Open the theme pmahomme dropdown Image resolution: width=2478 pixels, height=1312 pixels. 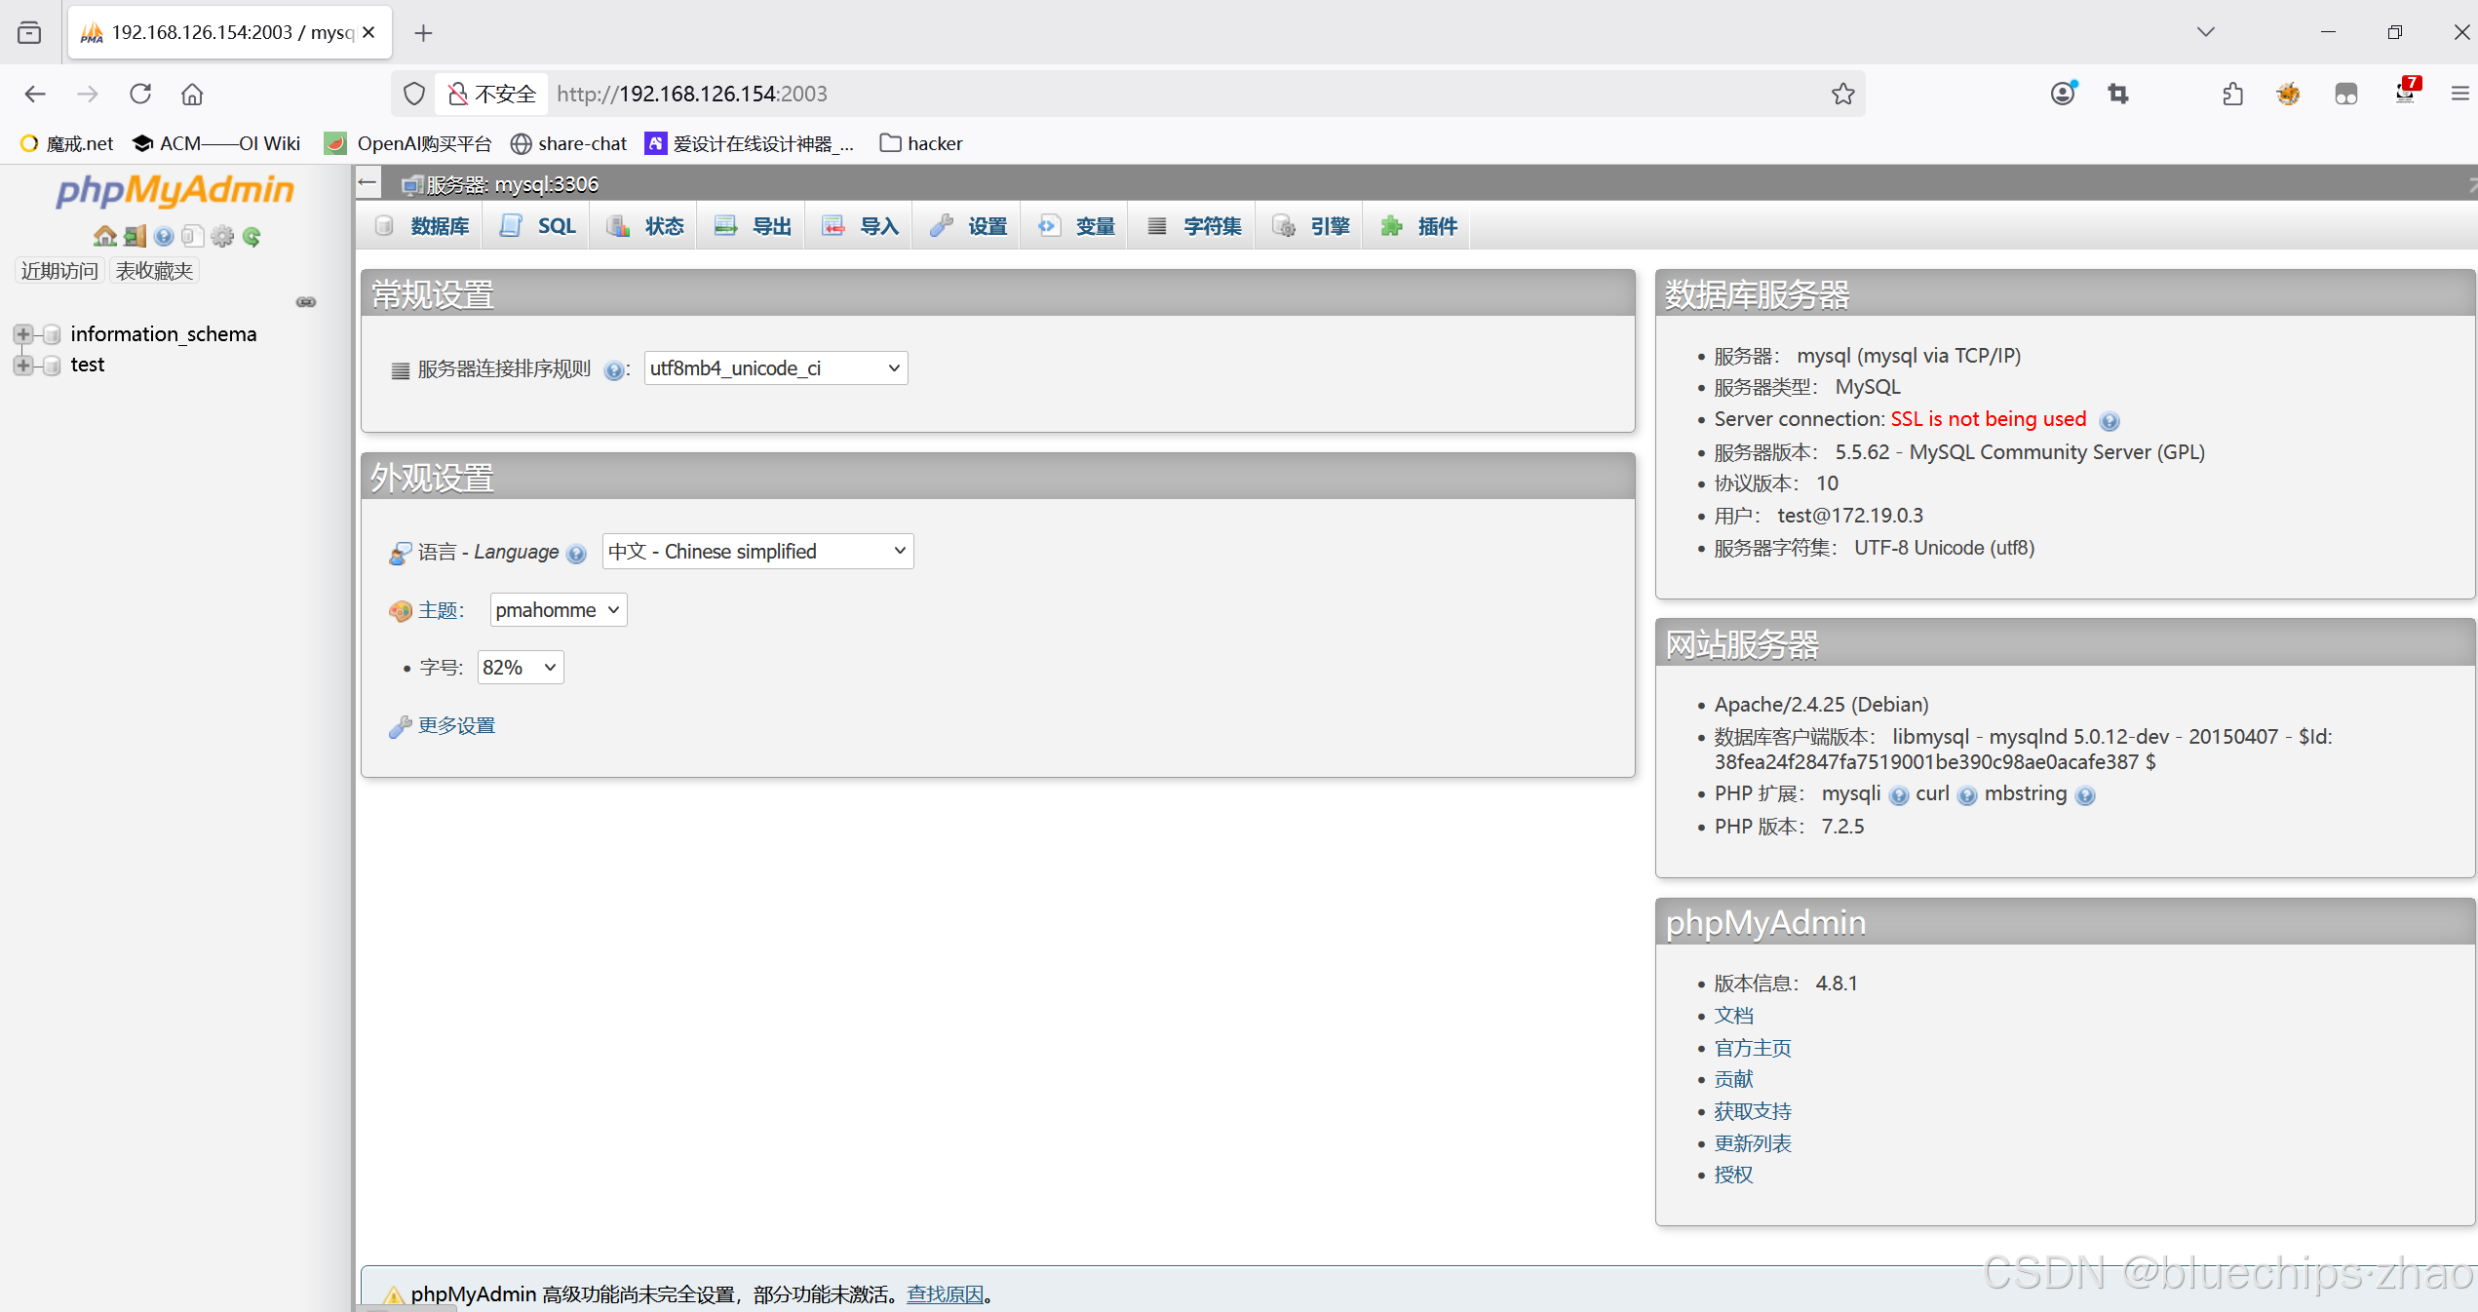pyautogui.click(x=558, y=610)
